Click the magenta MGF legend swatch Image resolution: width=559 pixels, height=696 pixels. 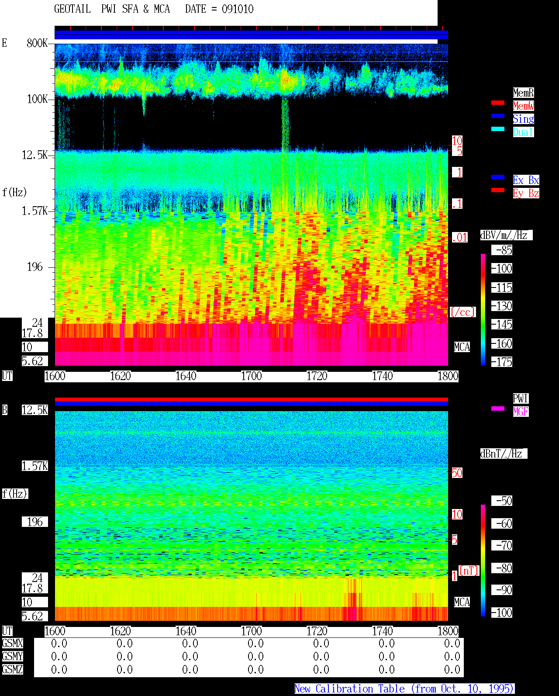[498, 409]
